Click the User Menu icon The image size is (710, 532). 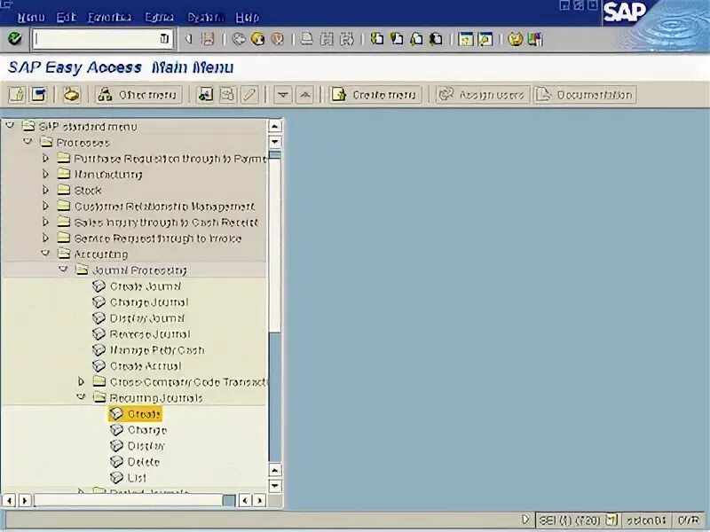(17, 95)
